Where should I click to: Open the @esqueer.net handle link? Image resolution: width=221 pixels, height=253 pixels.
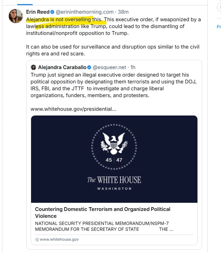tap(109, 67)
